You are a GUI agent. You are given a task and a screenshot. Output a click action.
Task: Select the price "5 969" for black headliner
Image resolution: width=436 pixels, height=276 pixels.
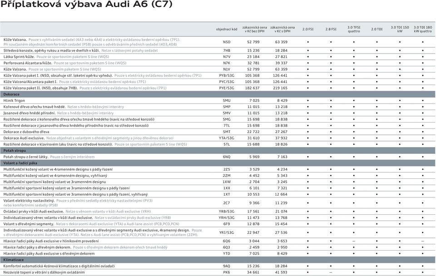tap(254, 157)
